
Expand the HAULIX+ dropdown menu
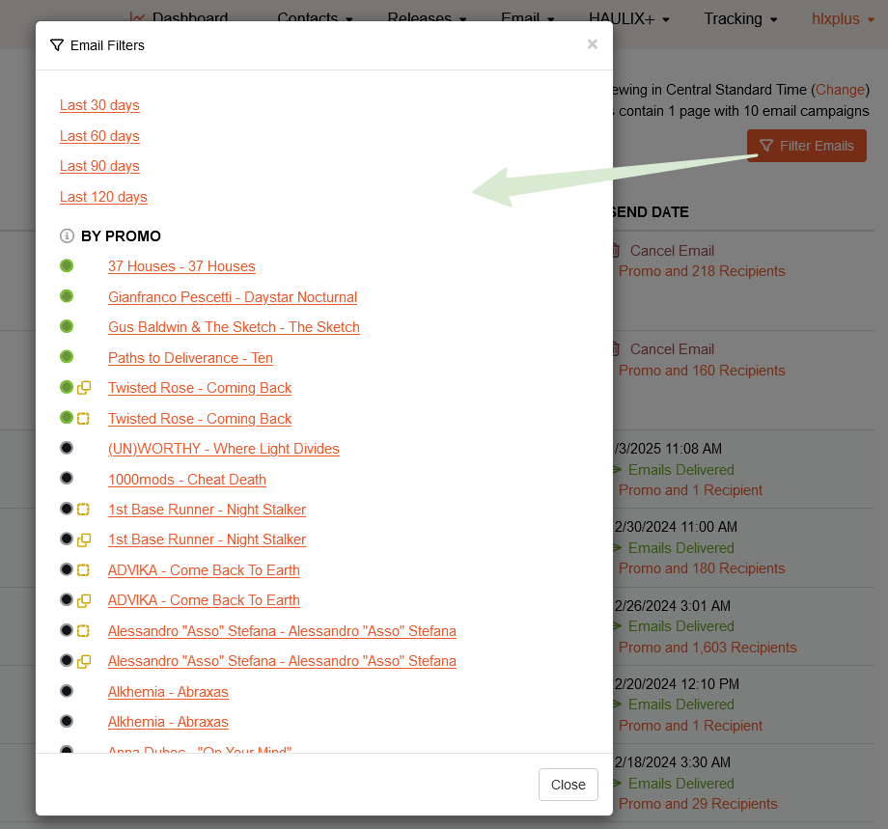tap(629, 18)
